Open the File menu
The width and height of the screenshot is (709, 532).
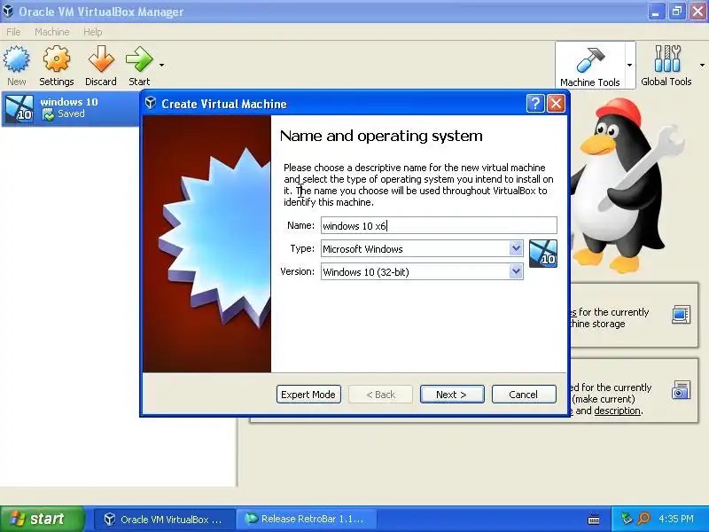pyautogui.click(x=13, y=32)
